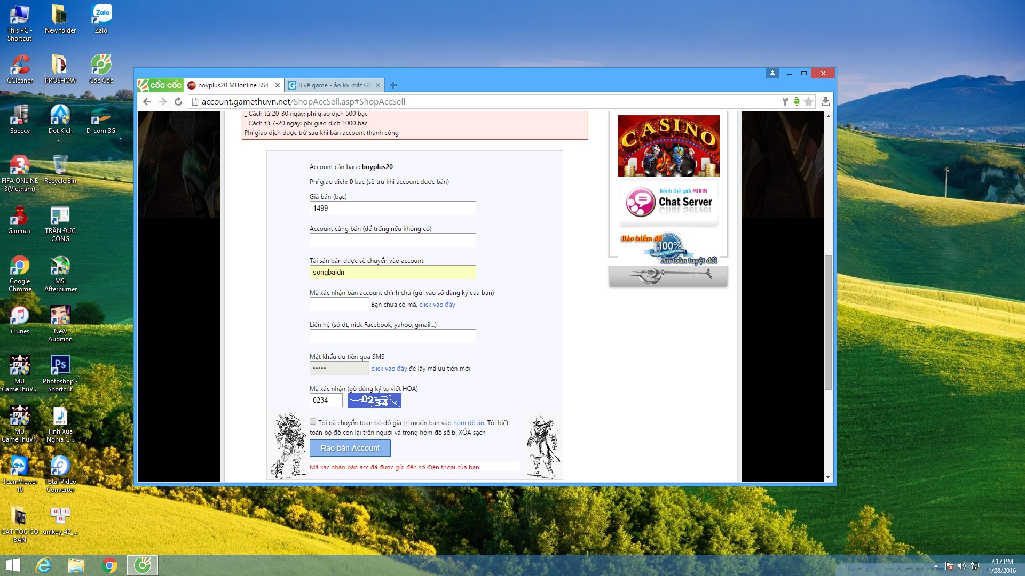1025x576 pixels.
Task: Launch TeamViewer 10 from the desktop
Action: coord(20,474)
